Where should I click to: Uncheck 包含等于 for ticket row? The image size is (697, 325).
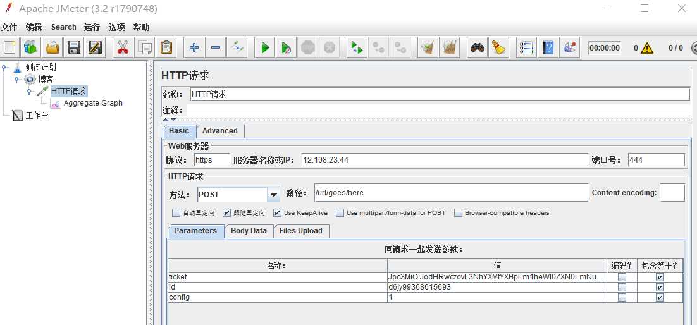(660, 277)
